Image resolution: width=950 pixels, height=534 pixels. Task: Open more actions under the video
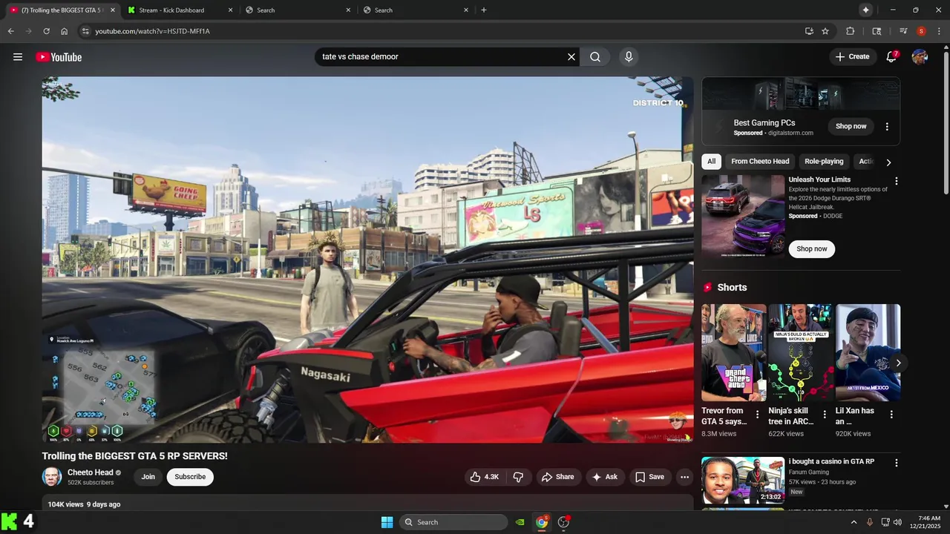tap(685, 477)
